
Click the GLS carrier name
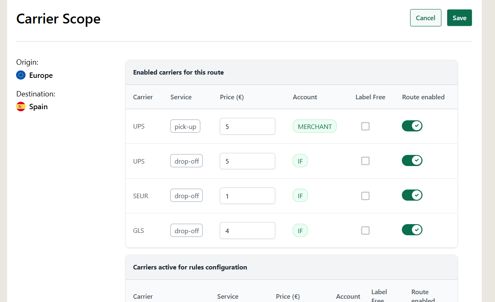[x=138, y=231]
